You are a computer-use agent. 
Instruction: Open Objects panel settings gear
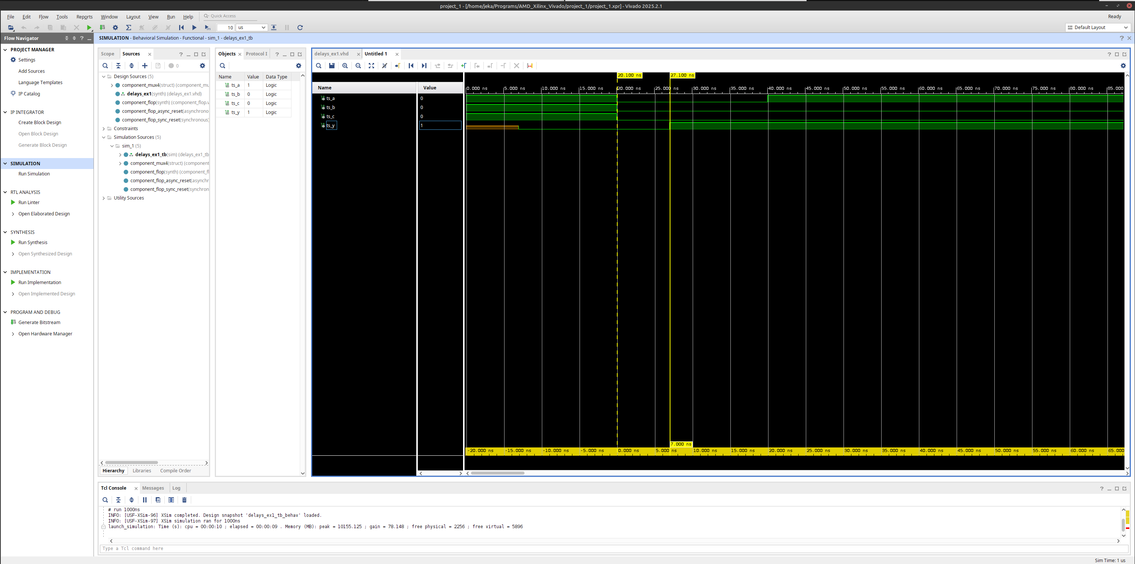click(298, 66)
